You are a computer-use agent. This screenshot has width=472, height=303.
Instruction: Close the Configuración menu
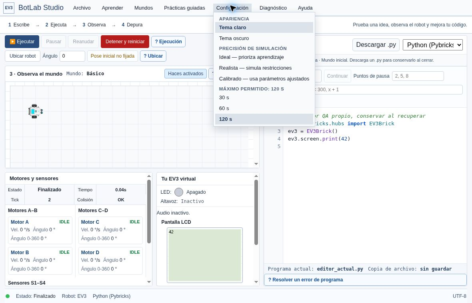pyautogui.click(x=232, y=8)
